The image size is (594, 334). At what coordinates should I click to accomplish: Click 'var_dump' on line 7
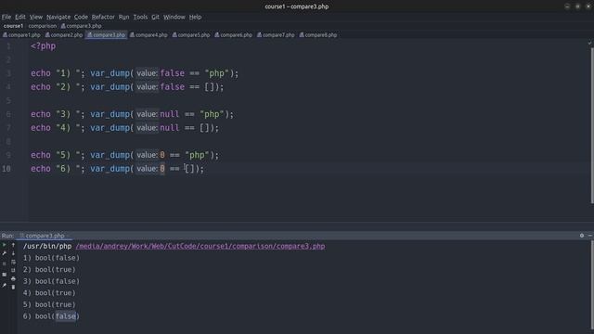tap(110, 128)
